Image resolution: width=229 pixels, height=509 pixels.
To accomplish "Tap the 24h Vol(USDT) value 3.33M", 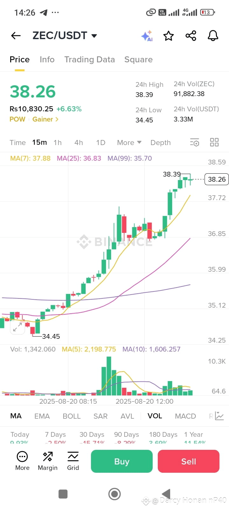I will pos(183,119).
